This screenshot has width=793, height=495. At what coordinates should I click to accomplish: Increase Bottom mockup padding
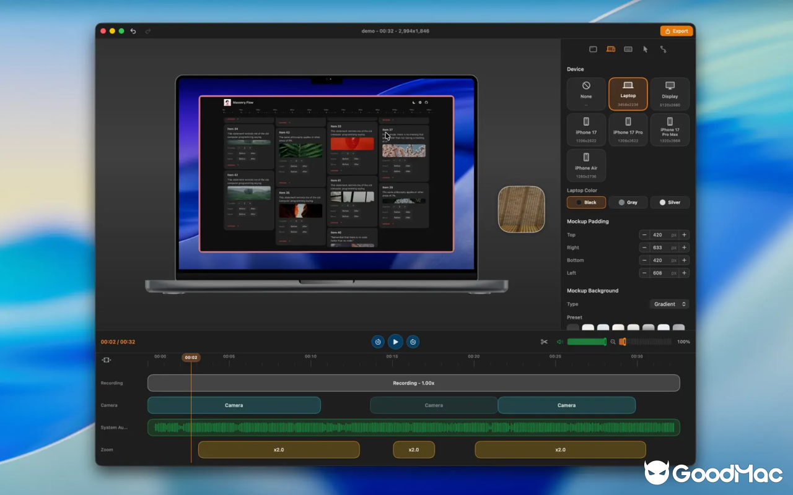pos(685,260)
